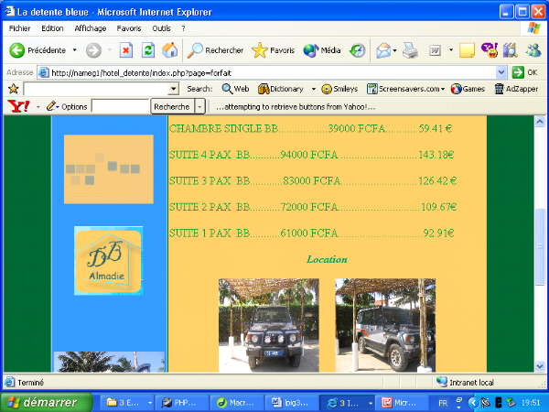549x412 pixels.
Task: Click the Stop loading red X icon
Action: 126,50
